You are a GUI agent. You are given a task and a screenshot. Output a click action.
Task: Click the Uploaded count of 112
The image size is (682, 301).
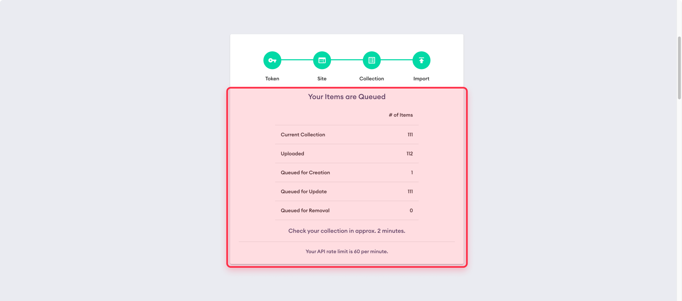pyautogui.click(x=410, y=153)
